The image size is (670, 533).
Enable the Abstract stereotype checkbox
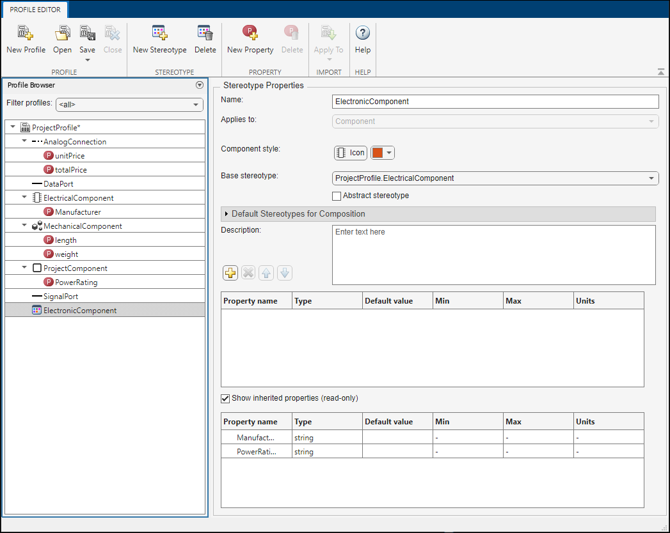pos(336,196)
